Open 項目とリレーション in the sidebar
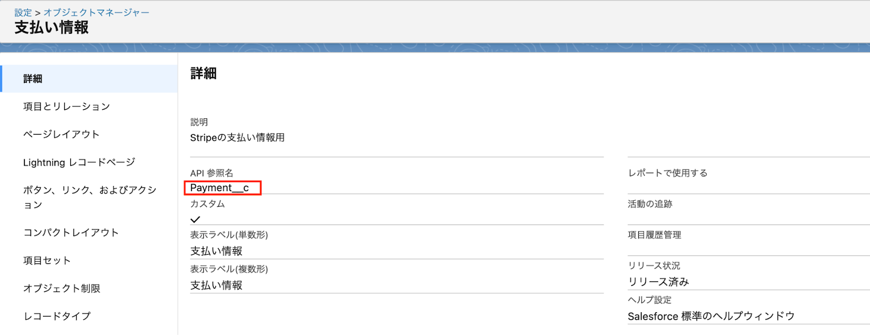The width and height of the screenshot is (870, 335). click(66, 106)
